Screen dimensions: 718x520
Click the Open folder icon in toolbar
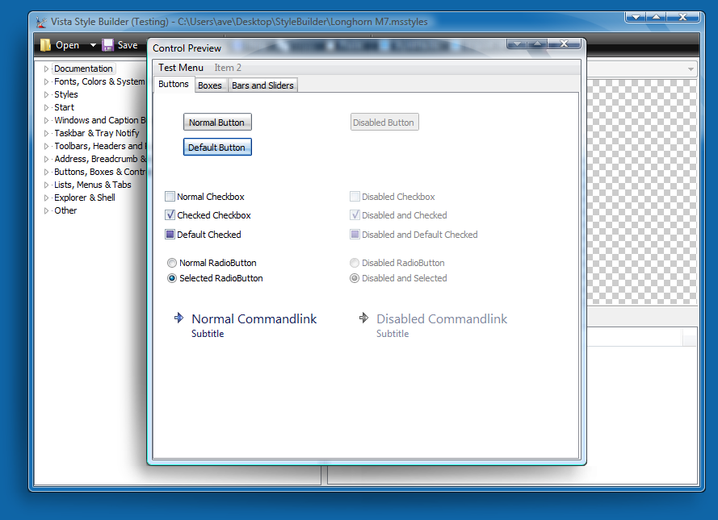point(46,45)
